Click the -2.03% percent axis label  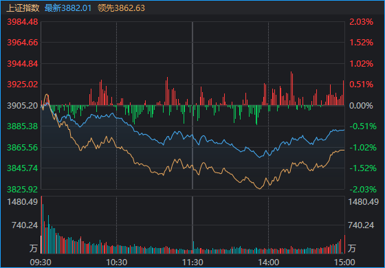pos(363,190)
